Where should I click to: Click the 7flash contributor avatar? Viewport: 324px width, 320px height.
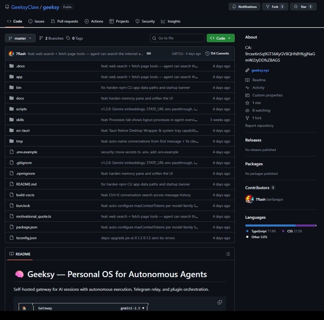click(249, 199)
